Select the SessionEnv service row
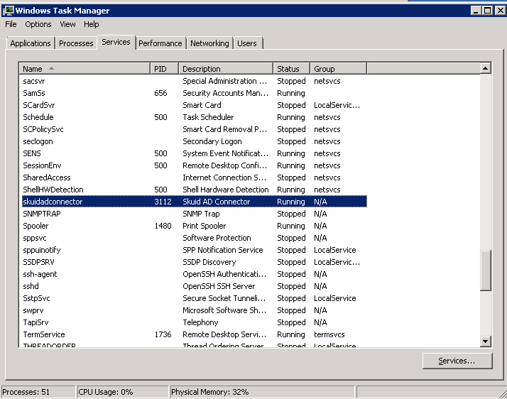The image size is (507, 399). 195,165
